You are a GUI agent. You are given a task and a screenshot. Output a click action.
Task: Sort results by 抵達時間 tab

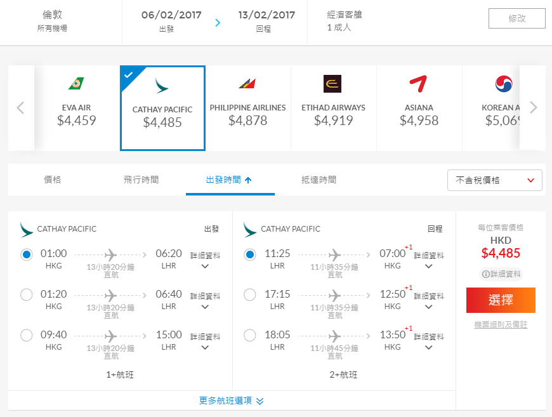click(x=319, y=180)
